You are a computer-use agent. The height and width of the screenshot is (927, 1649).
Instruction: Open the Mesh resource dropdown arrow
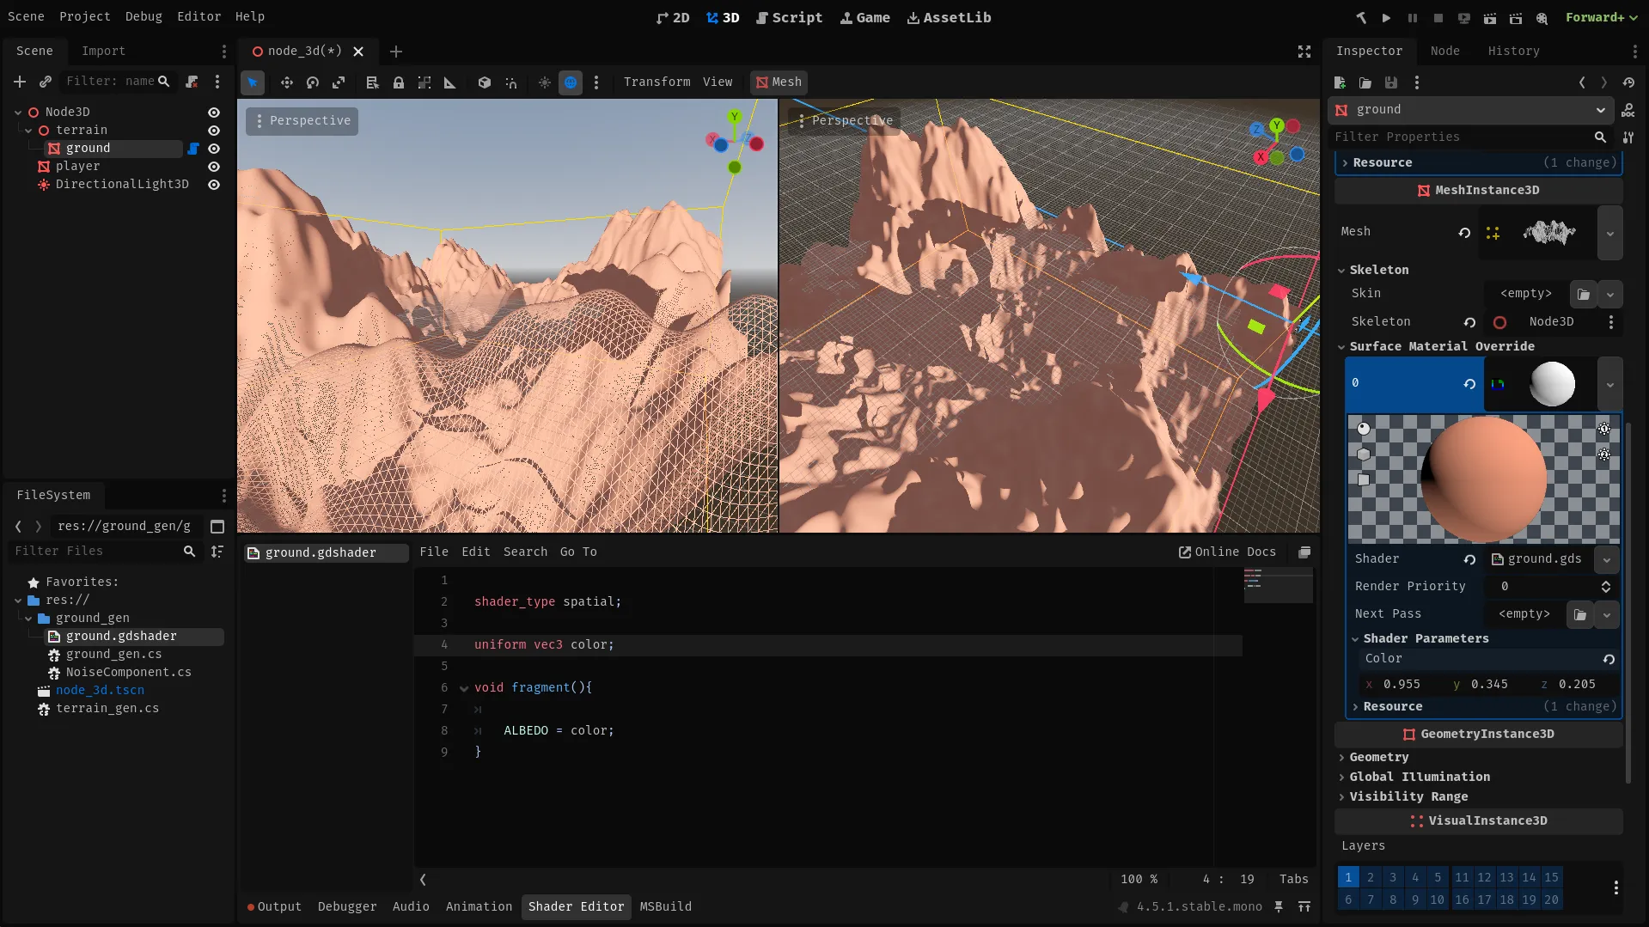coord(1609,233)
